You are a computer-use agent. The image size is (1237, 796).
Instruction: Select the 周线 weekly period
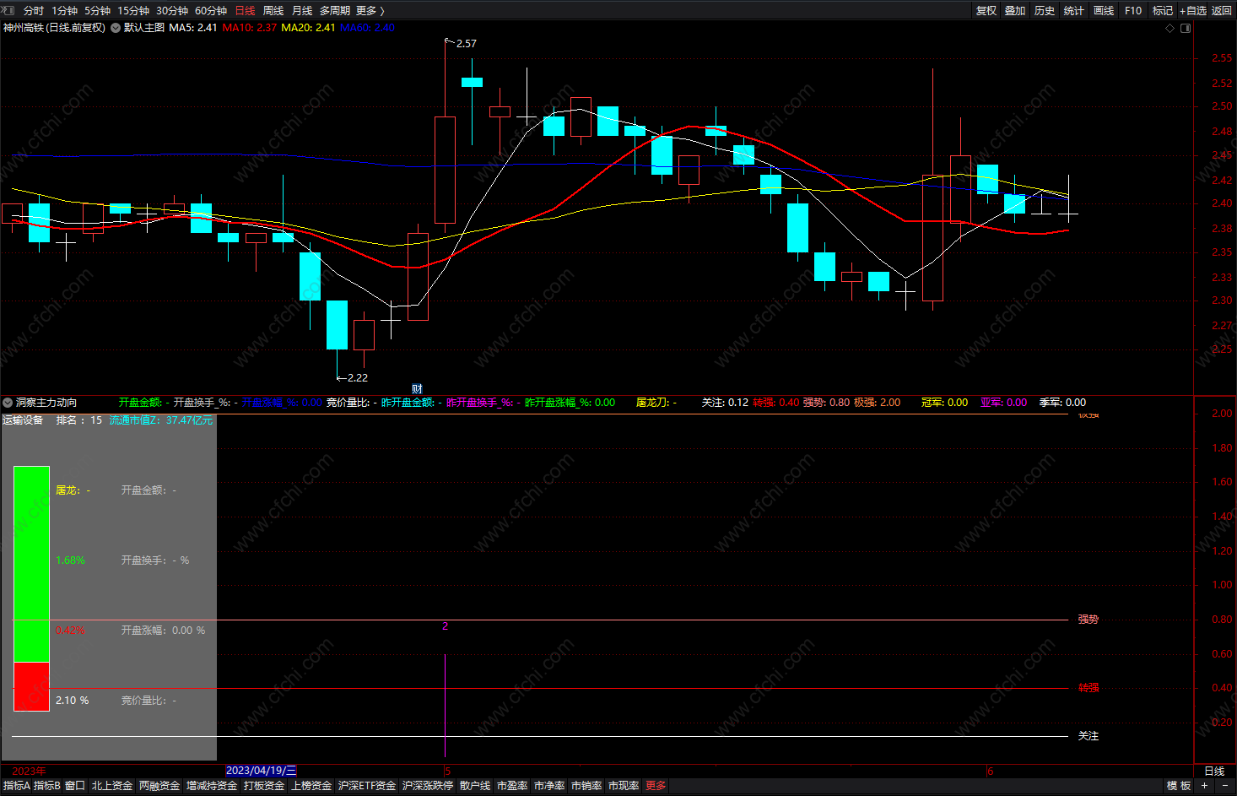coord(273,10)
